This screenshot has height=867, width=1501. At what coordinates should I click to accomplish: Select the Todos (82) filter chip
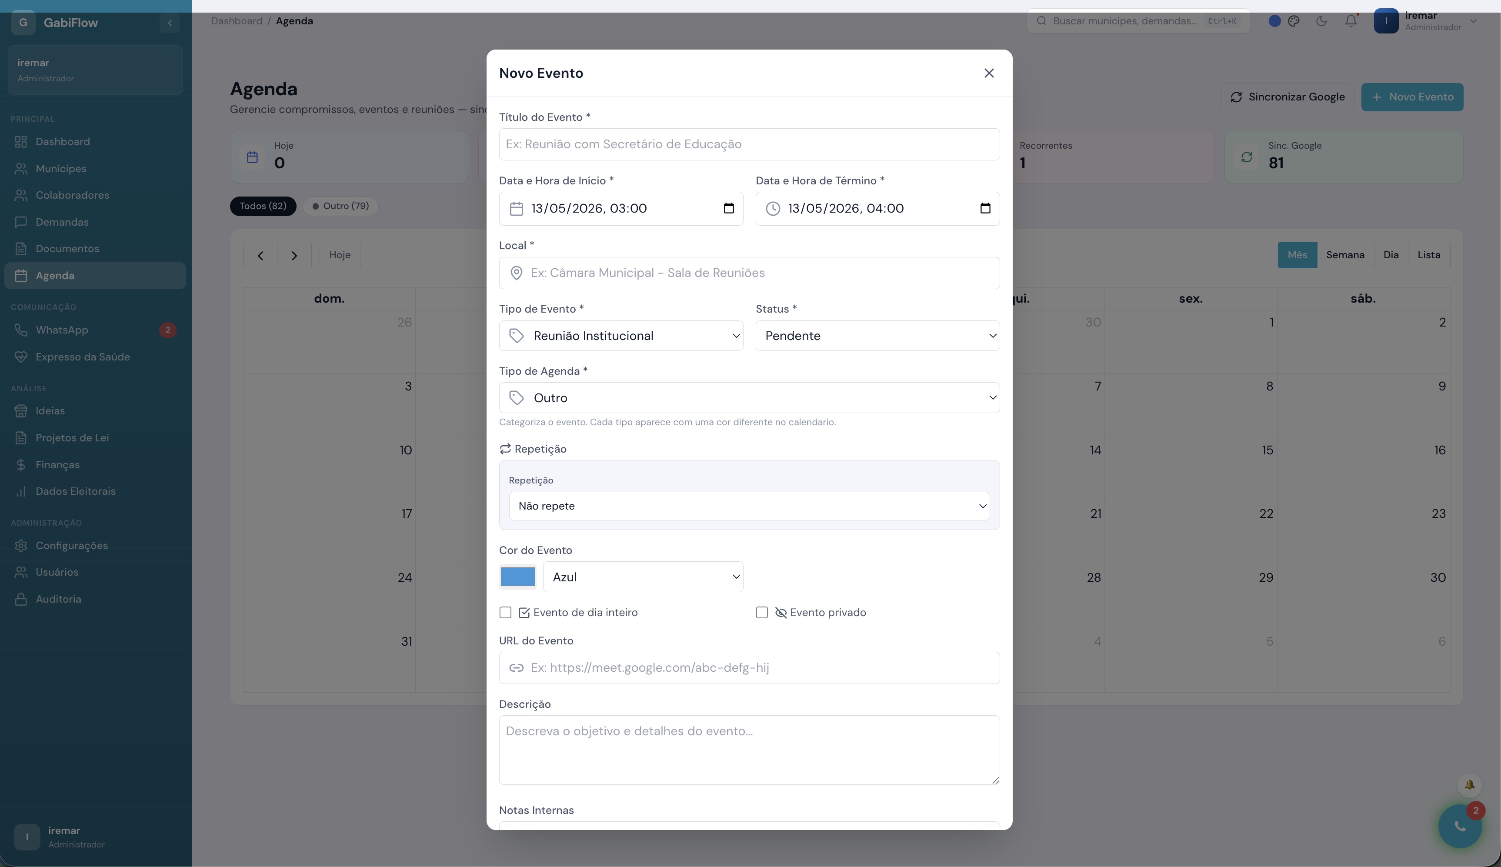coord(263,206)
